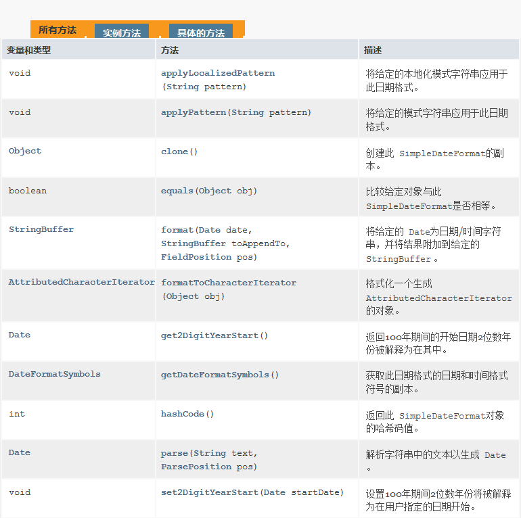Click FieldPosition parameter type link
Screen dimensions: 521x518
(196, 257)
